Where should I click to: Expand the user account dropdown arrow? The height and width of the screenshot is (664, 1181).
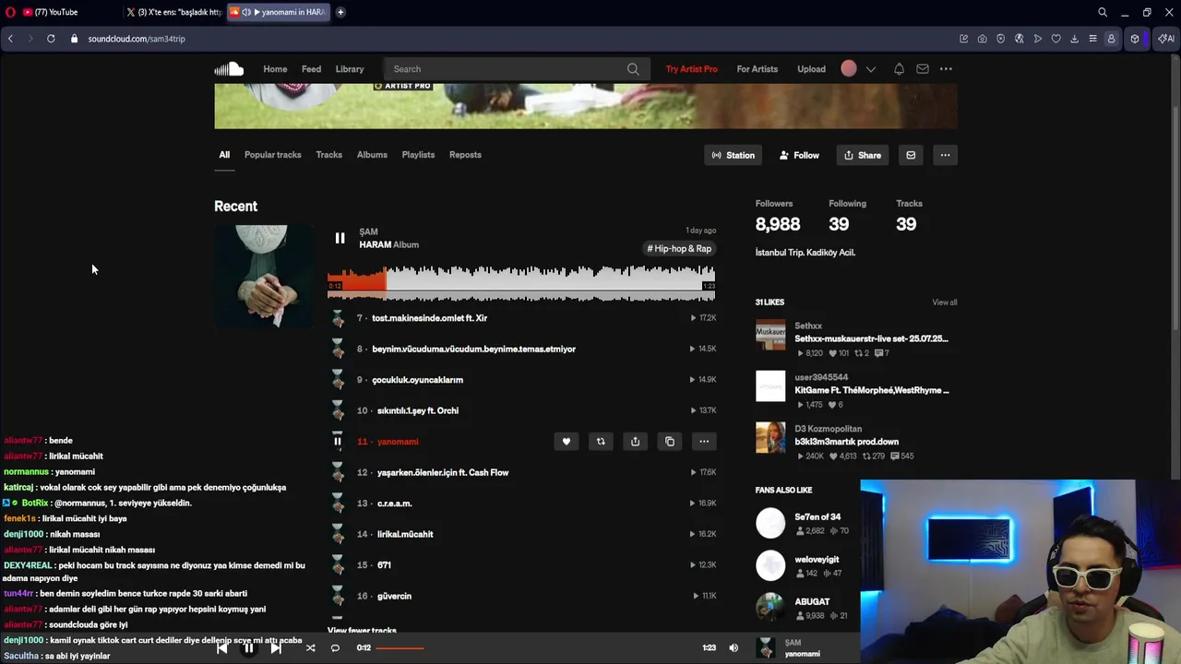870,69
